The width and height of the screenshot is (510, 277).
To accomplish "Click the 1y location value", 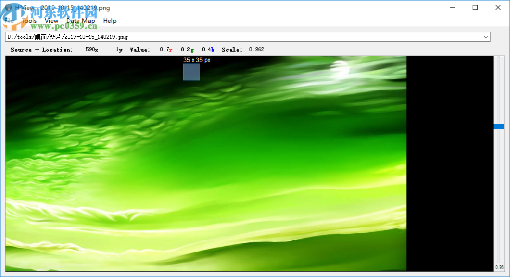I will [x=119, y=49].
